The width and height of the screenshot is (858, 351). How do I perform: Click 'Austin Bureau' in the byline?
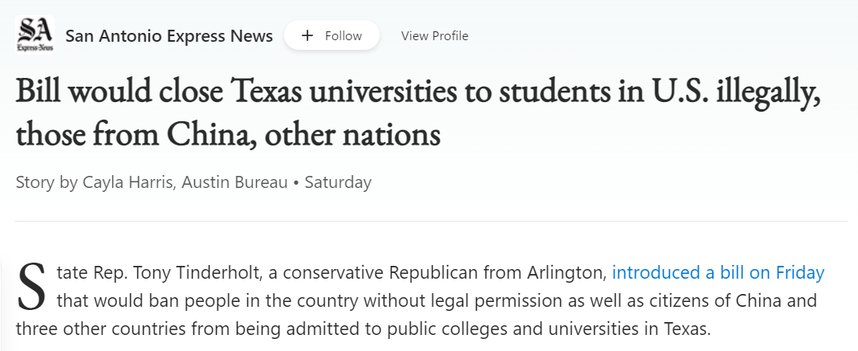[234, 182]
